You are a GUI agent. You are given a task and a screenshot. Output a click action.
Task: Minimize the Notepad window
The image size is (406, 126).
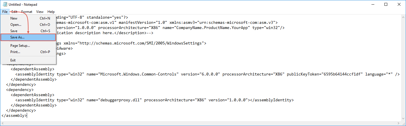(373, 4)
